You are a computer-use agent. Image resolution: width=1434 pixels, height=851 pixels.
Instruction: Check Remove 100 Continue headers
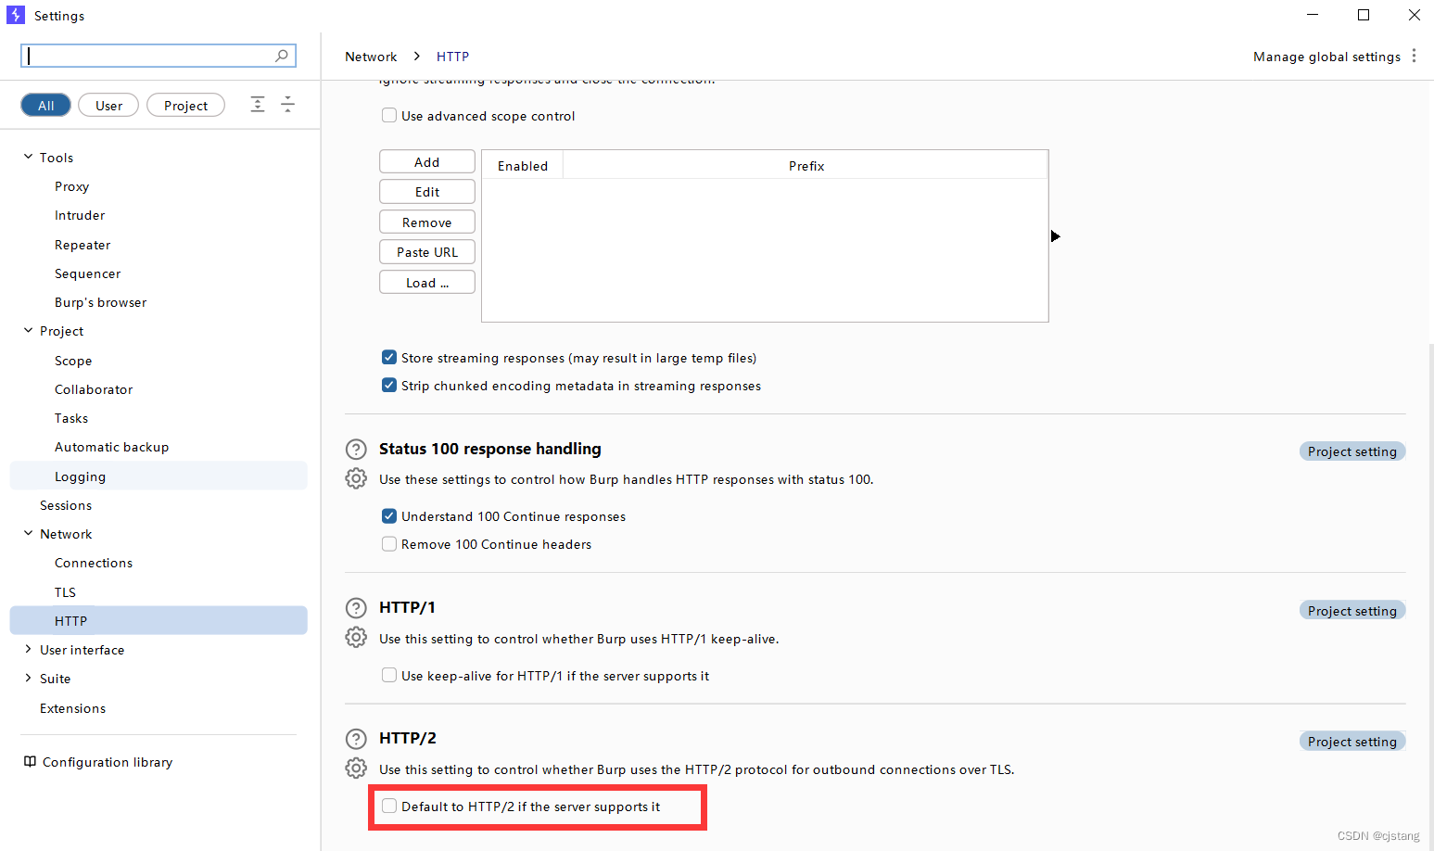[x=389, y=543]
